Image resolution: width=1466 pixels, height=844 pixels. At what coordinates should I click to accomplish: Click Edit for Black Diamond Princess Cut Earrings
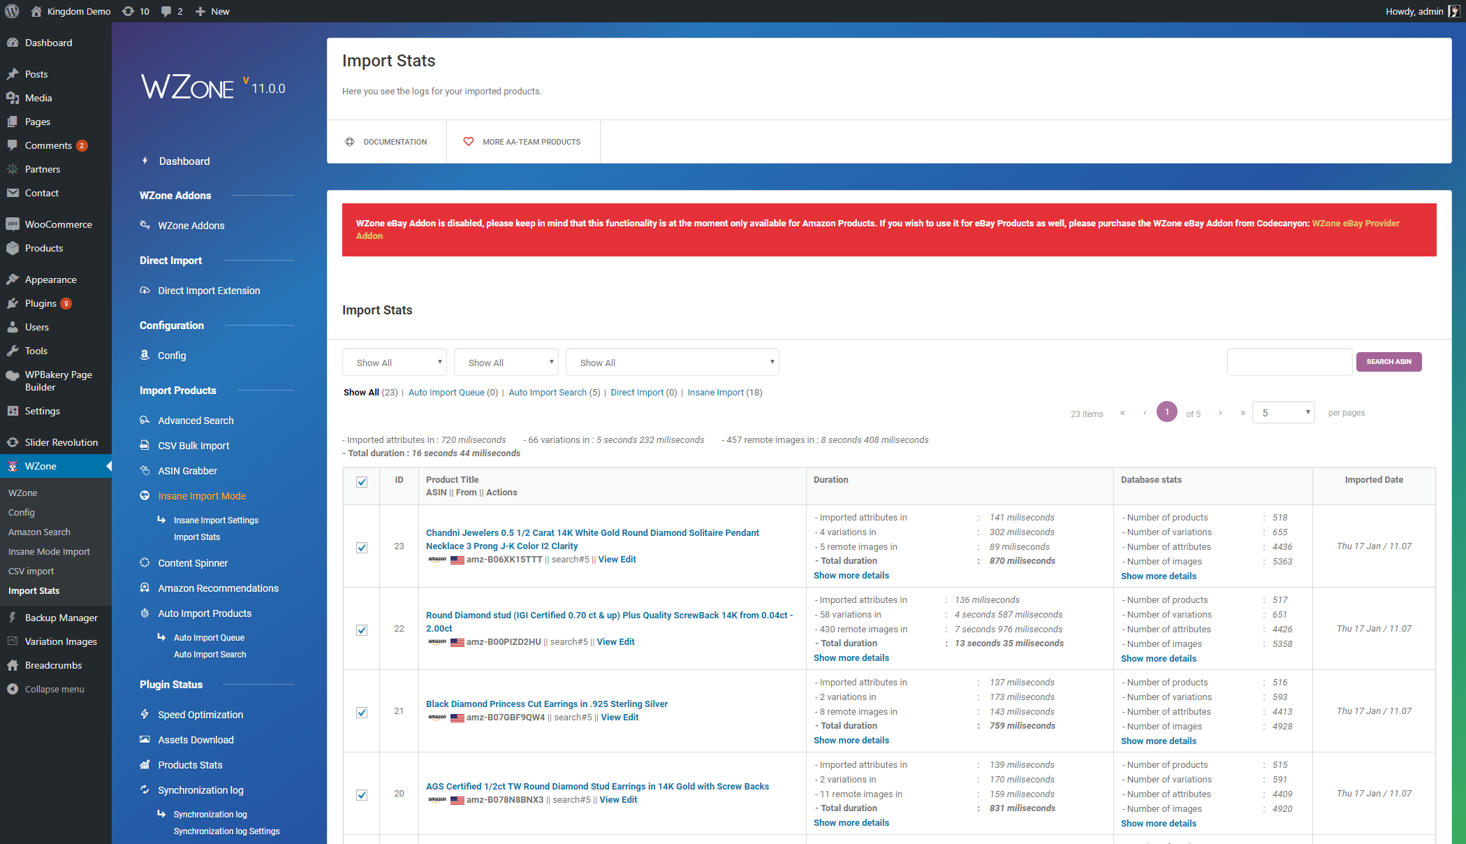[x=631, y=718]
